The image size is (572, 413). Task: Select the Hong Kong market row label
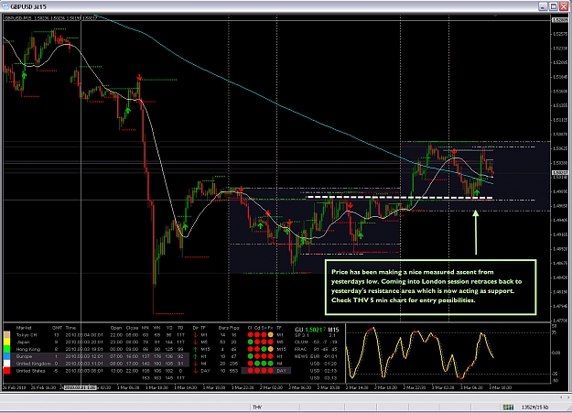pyautogui.click(x=28, y=349)
